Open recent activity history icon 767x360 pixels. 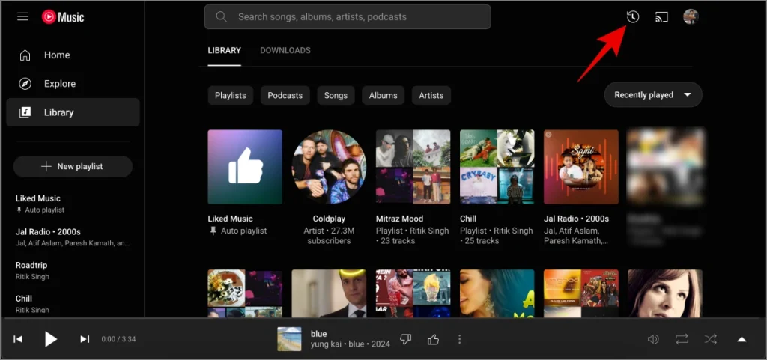[x=632, y=16]
